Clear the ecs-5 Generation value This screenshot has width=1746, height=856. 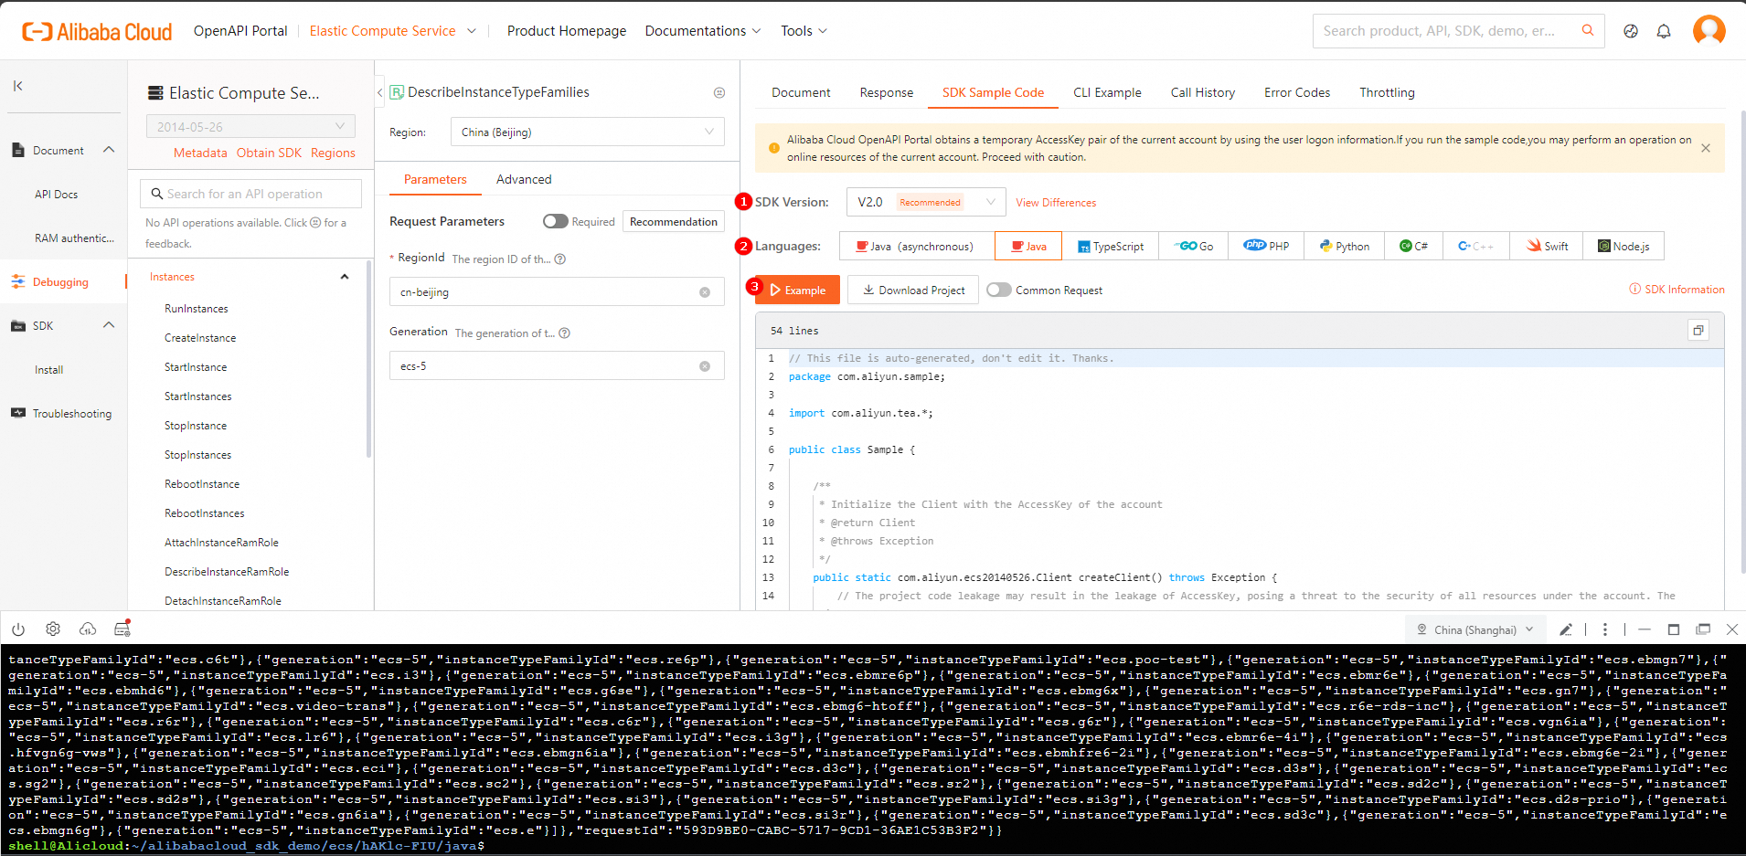(705, 366)
